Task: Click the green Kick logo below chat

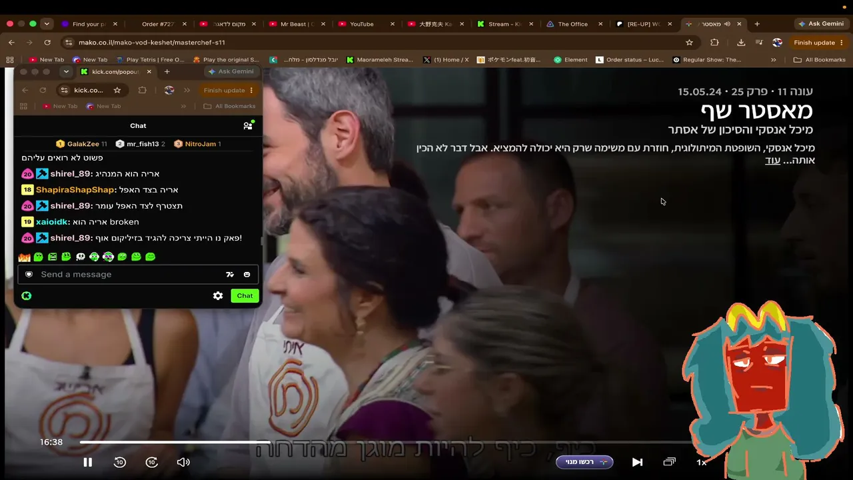Action: click(26, 295)
